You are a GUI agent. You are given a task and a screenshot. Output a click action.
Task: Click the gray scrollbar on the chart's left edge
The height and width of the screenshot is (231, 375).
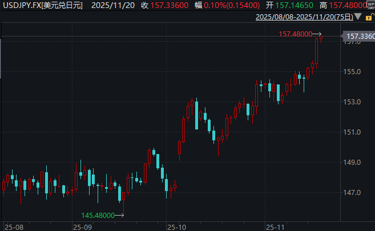tap(1, 59)
